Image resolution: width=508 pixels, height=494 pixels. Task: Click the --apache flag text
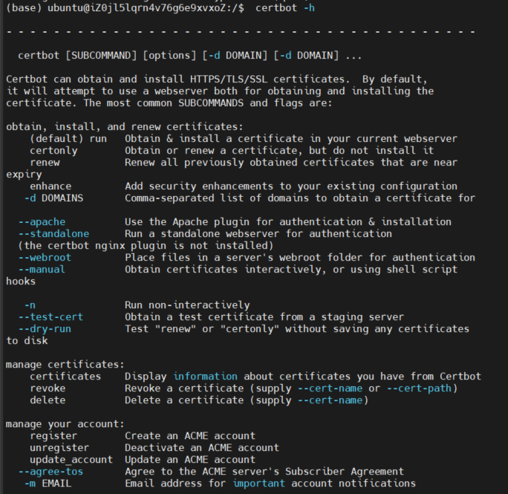tap(42, 221)
